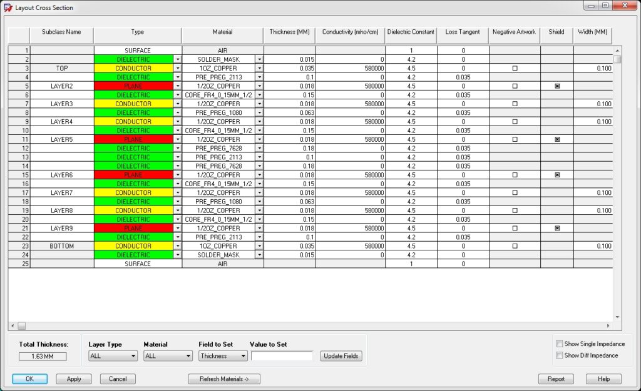Click the horizontal scrollbar left arrow

click(x=12, y=326)
